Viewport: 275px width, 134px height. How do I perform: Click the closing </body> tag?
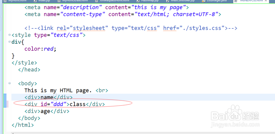[x=29, y=118]
